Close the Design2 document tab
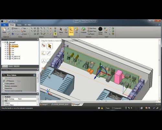The image size is (162, 130). click(81, 104)
